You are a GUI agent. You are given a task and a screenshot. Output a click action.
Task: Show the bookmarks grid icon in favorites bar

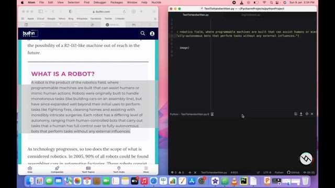[x=23, y=19]
